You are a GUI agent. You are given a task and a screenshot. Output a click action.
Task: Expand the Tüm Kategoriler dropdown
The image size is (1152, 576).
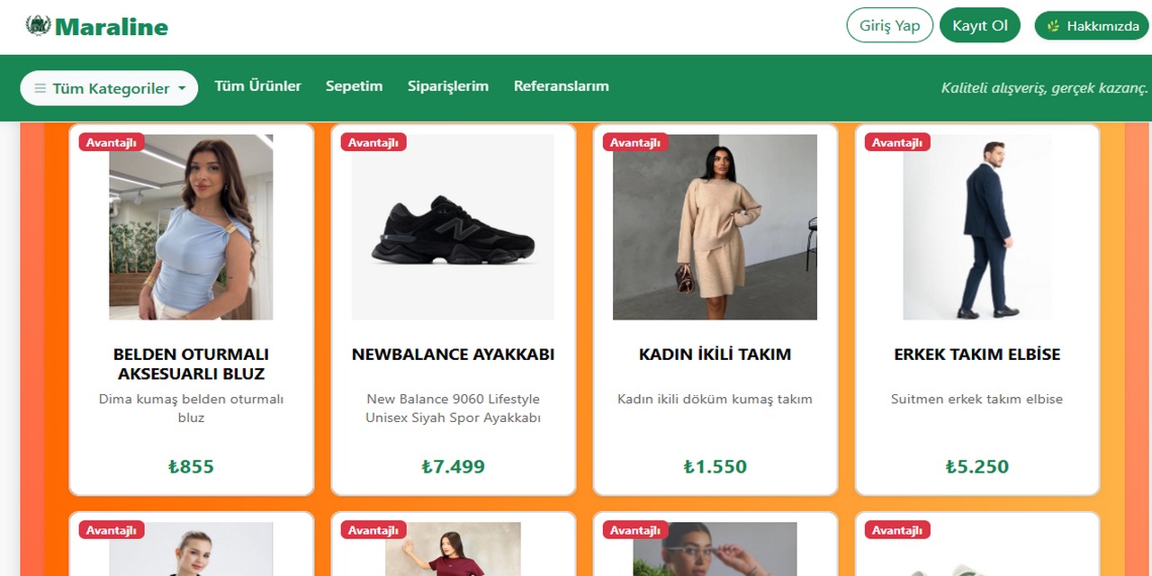108,87
